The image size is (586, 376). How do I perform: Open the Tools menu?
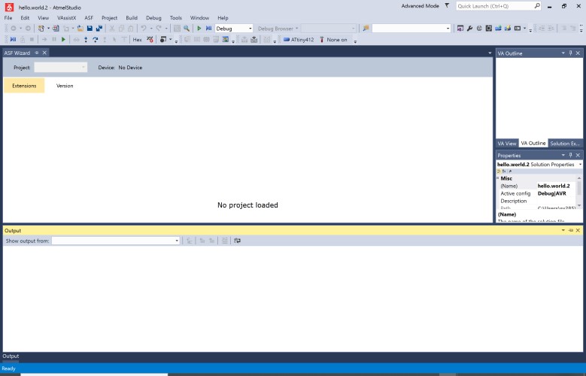(176, 17)
